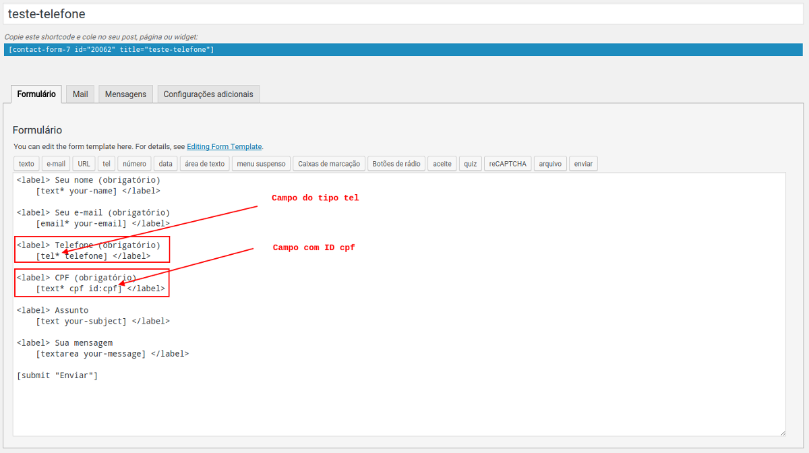809x453 pixels.
Task: Open Configurações adicionais settings
Action: [x=208, y=94]
